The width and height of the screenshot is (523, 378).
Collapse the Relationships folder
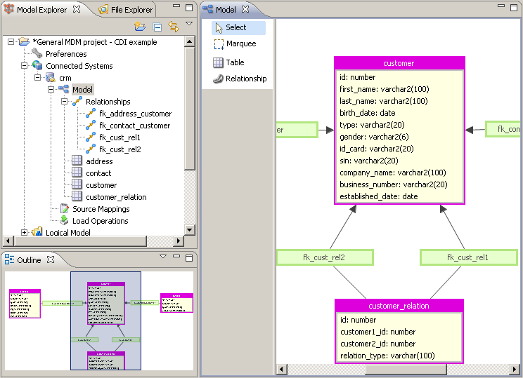click(65, 102)
